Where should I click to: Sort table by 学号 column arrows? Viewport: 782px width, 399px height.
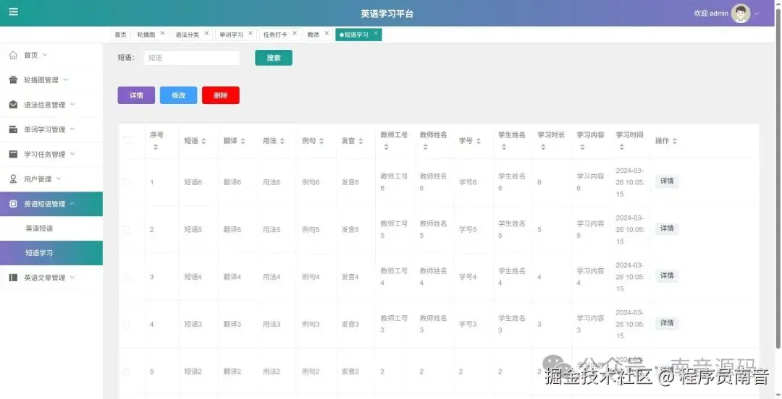(x=479, y=142)
